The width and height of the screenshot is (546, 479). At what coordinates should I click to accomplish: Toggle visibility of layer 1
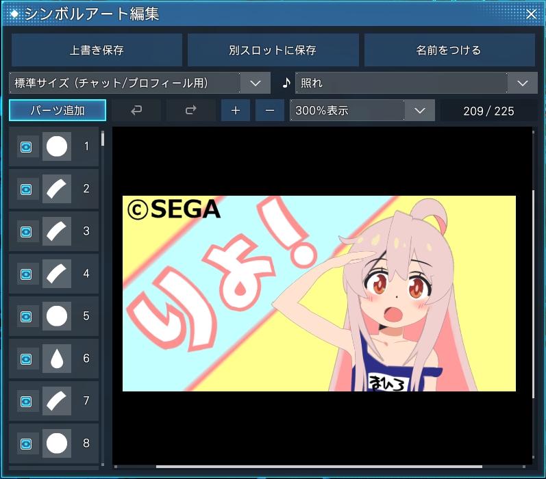click(x=26, y=147)
